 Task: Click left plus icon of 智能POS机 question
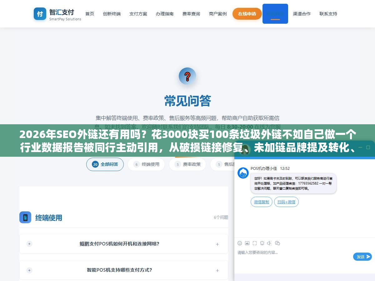click(29, 270)
